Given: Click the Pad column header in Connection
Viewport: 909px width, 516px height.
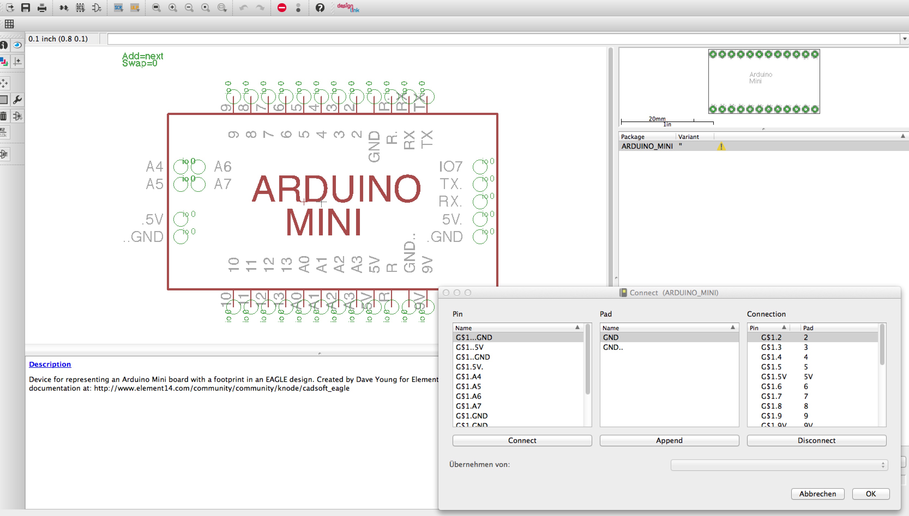Looking at the screenshot, I should (x=839, y=328).
